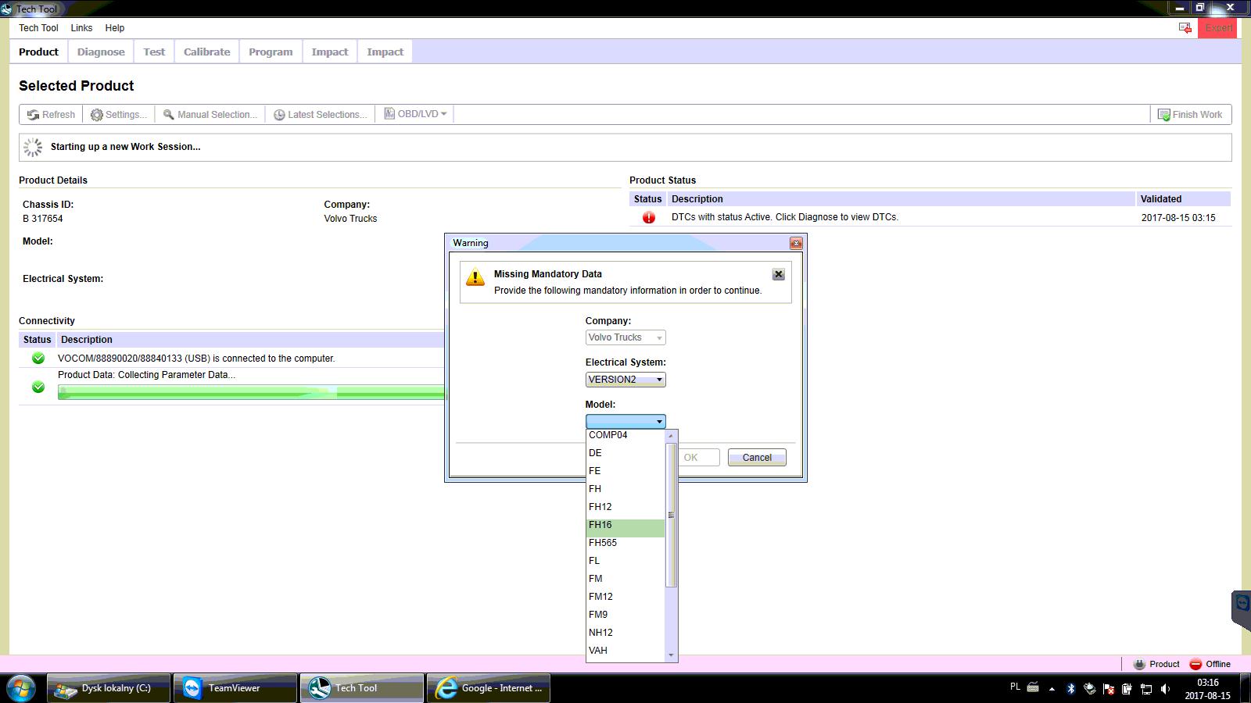Select FH16 from model list
Image resolution: width=1251 pixels, height=703 pixels.
coord(625,527)
